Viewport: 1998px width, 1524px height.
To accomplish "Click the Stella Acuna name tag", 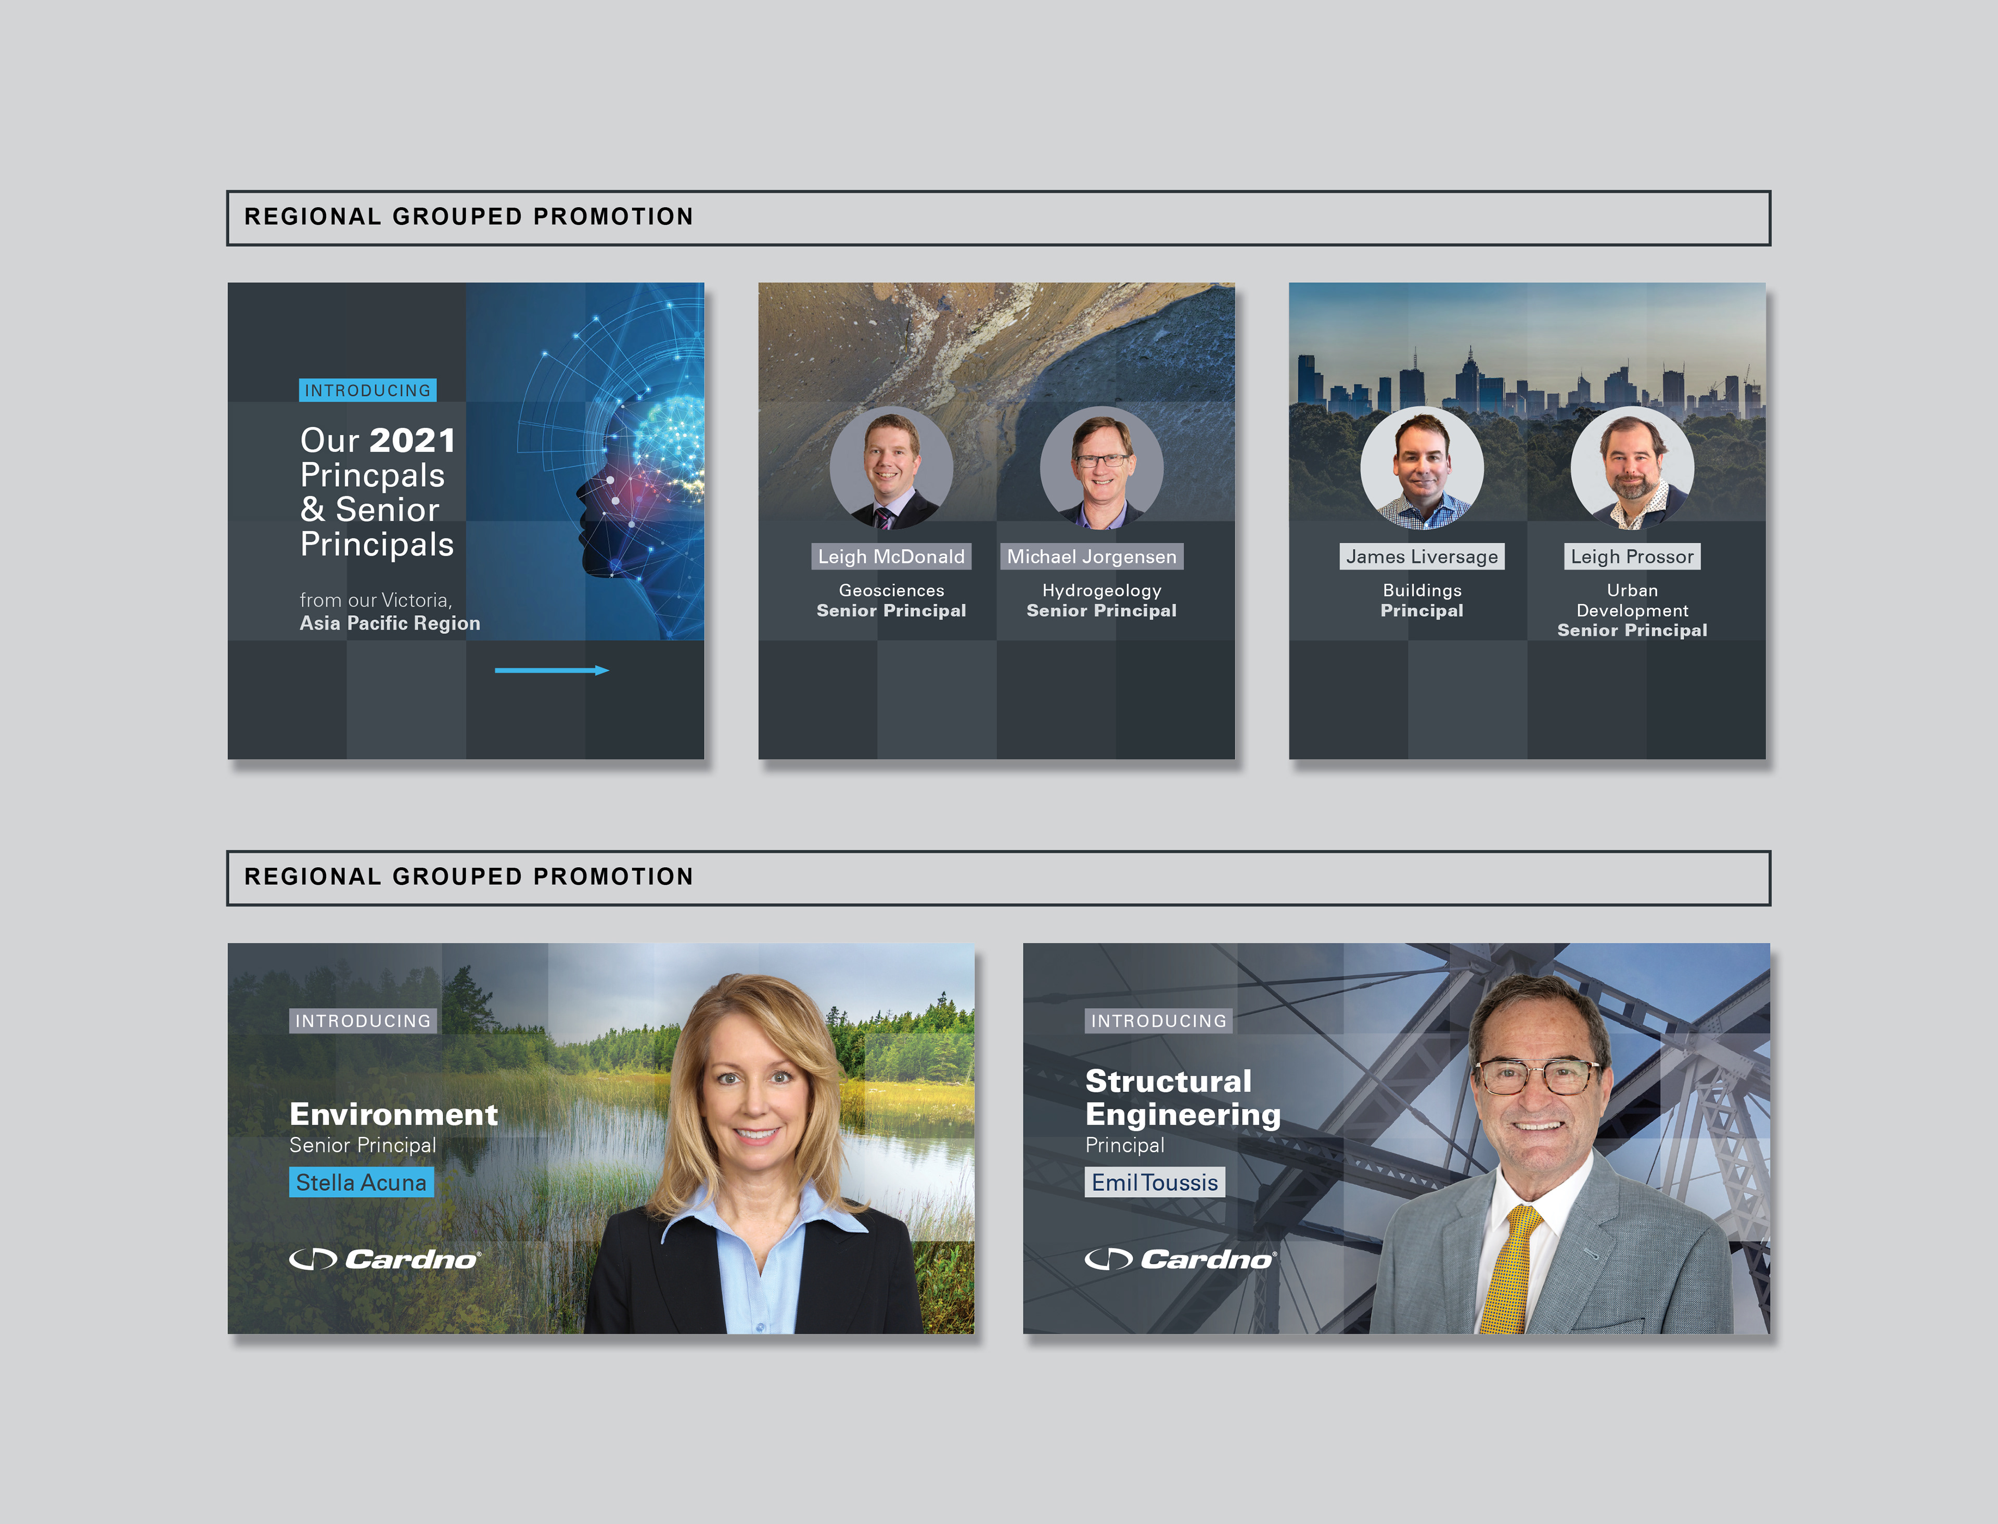I will pos(361,1182).
